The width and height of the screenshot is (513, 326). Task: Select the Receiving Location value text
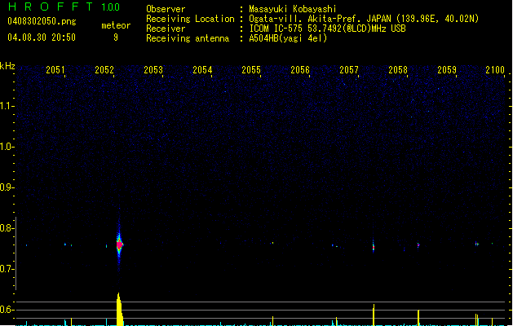click(x=363, y=18)
